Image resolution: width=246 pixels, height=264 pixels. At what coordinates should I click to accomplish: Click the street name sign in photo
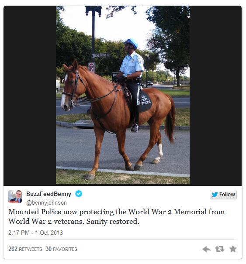tap(101, 55)
